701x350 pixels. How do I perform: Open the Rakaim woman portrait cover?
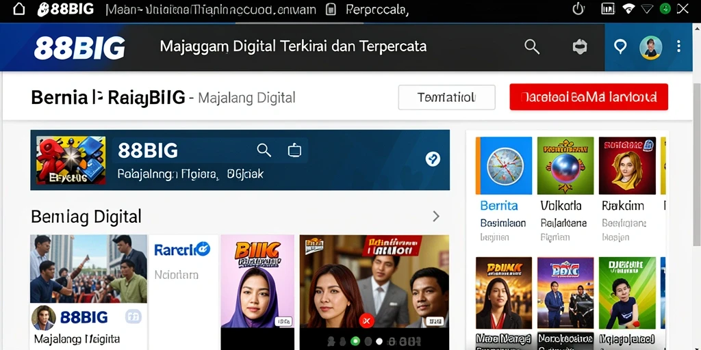(x=627, y=165)
